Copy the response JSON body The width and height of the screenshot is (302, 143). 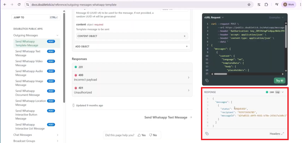207,134
